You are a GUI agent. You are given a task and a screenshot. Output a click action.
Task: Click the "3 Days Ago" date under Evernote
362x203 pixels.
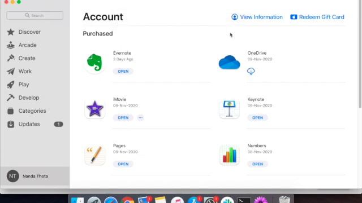tap(123, 59)
